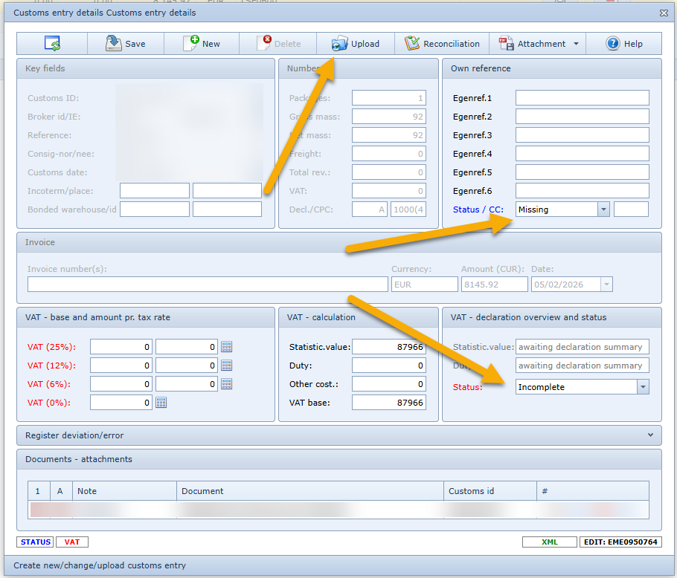Expand the Status / CC Missing dropdown

pyautogui.click(x=603, y=210)
